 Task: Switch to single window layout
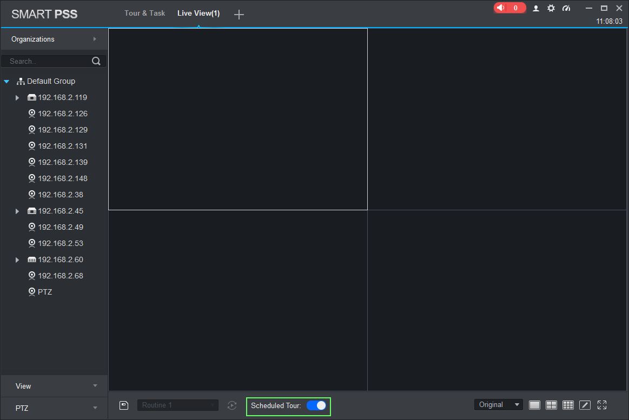coord(534,405)
